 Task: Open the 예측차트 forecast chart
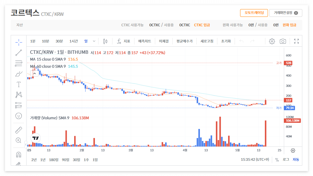click(145, 41)
